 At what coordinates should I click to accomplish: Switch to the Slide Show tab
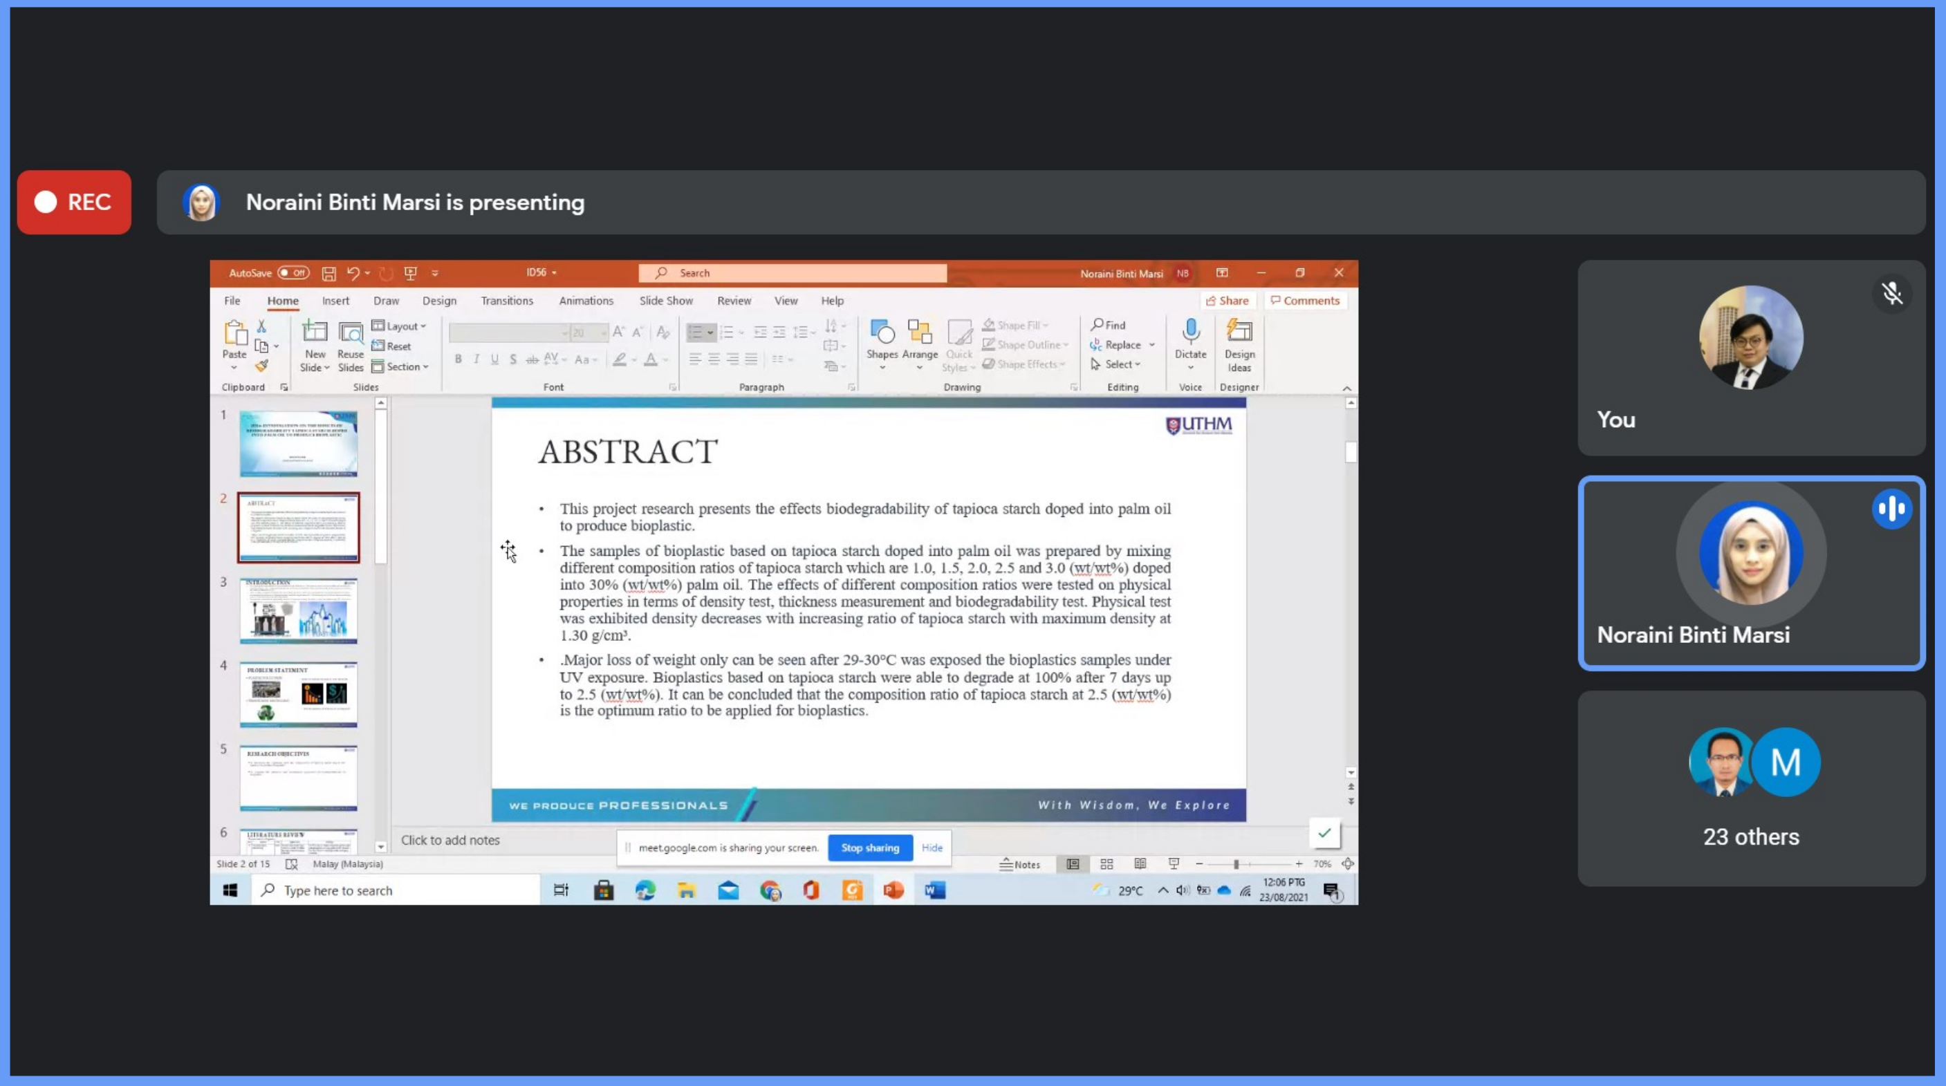[x=665, y=301]
